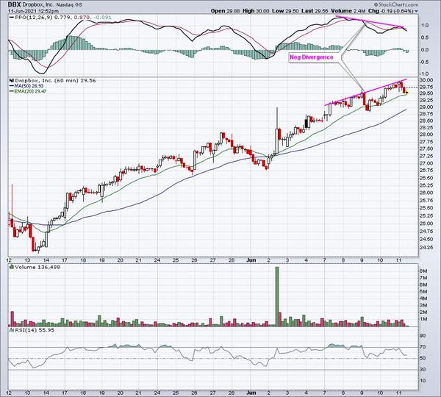This screenshot has width=441, height=397.
Task: Click the 70 overbought level on RSI axis
Action: coord(421,346)
